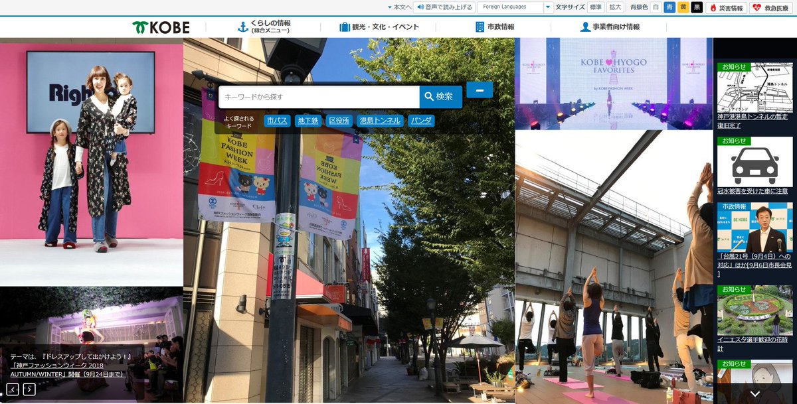
Task: Click the keyword search input field
Action: pos(319,97)
